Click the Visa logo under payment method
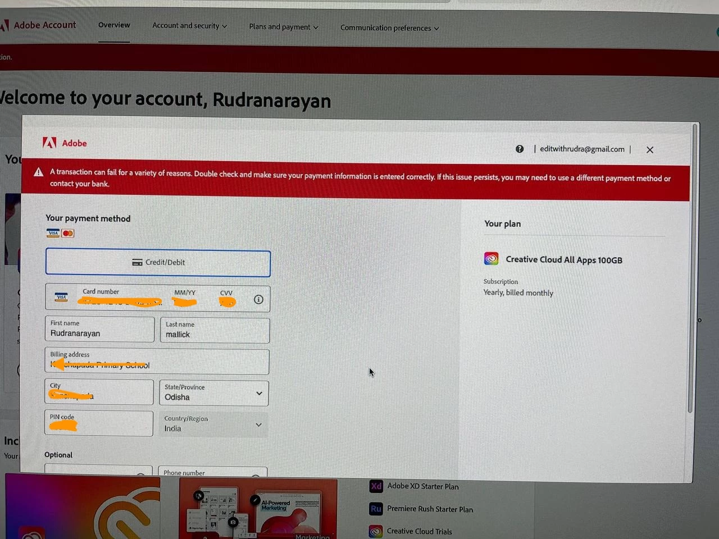Viewport: 719px width, 539px height. click(53, 233)
